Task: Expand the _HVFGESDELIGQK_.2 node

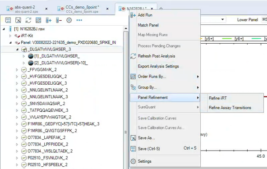Action: tap(17, 77)
